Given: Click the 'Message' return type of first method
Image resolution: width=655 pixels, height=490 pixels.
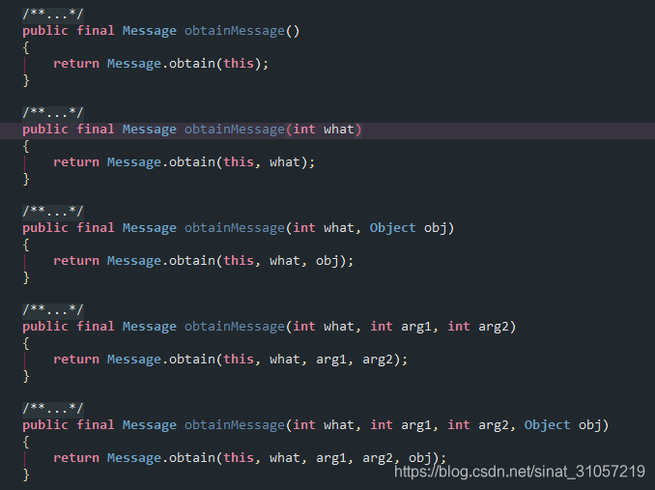Looking at the screenshot, I should pos(149,31).
